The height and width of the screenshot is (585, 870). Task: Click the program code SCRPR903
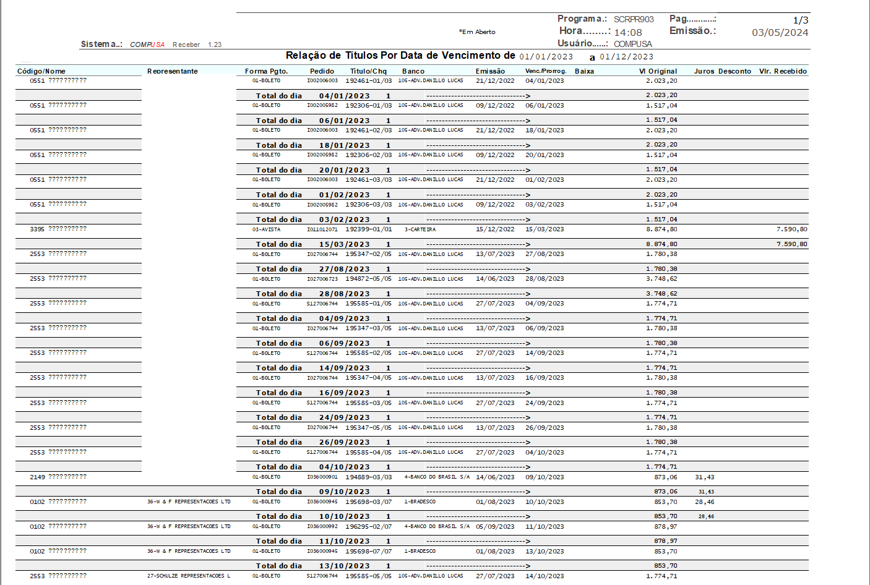[634, 19]
